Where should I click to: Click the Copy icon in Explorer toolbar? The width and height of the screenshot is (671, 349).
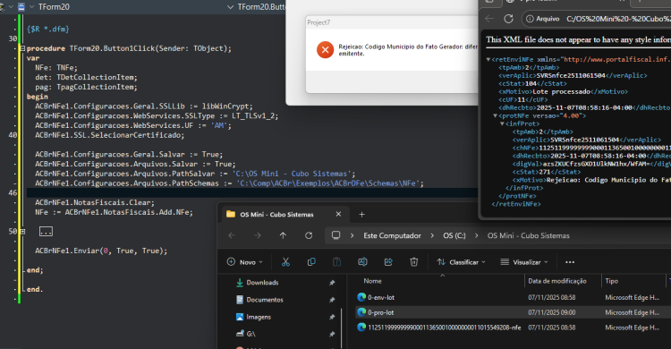click(311, 261)
